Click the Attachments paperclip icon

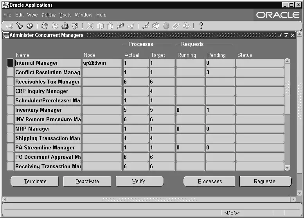pyautogui.click(x=176, y=26)
